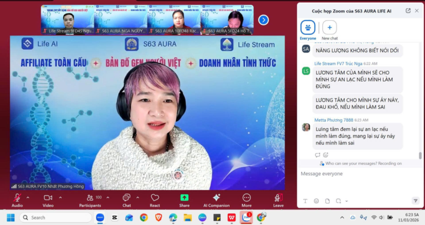This screenshot has width=425, height=225.
Task: Click sender name Metta Phương 7888
Action: point(334,120)
